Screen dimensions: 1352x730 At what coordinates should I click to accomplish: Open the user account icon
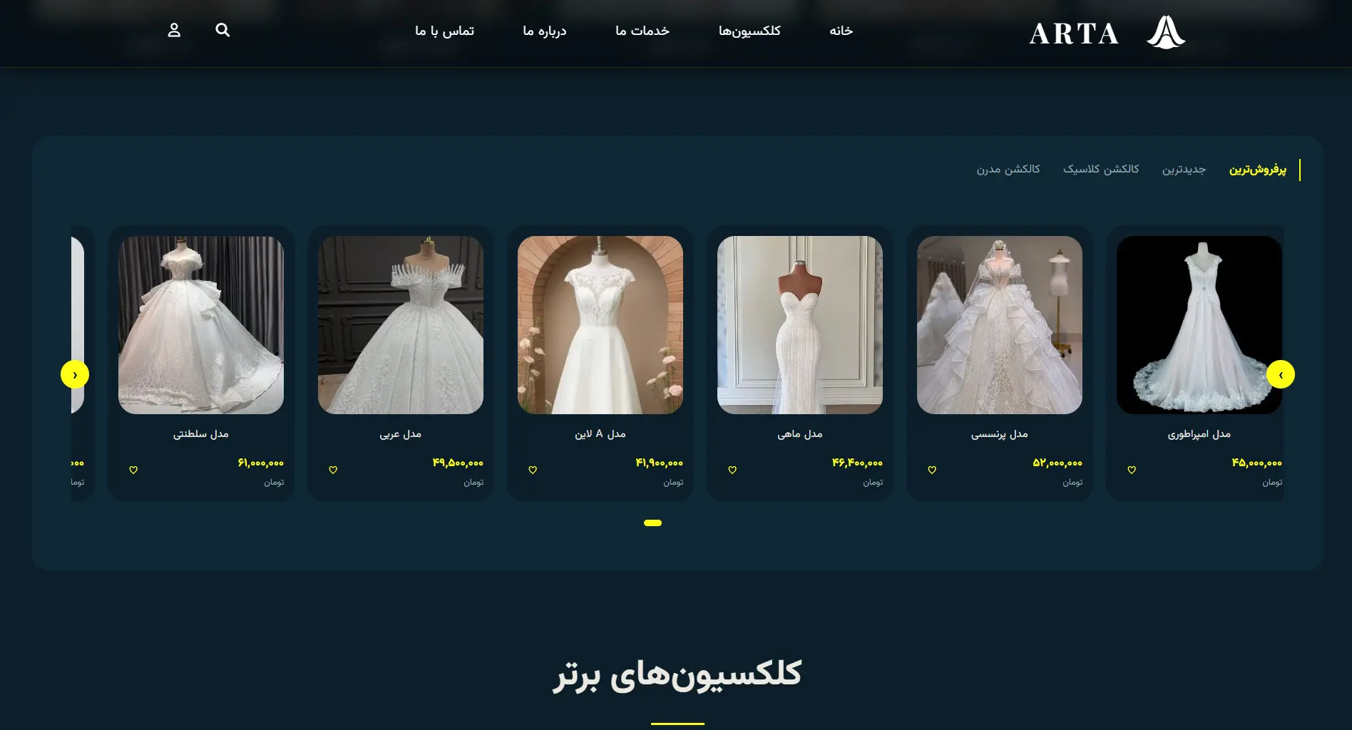174,30
